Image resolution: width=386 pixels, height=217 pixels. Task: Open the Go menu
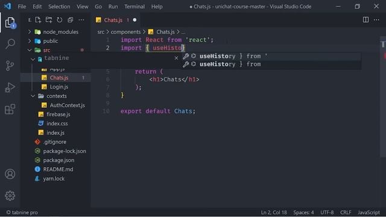[98, 7]
